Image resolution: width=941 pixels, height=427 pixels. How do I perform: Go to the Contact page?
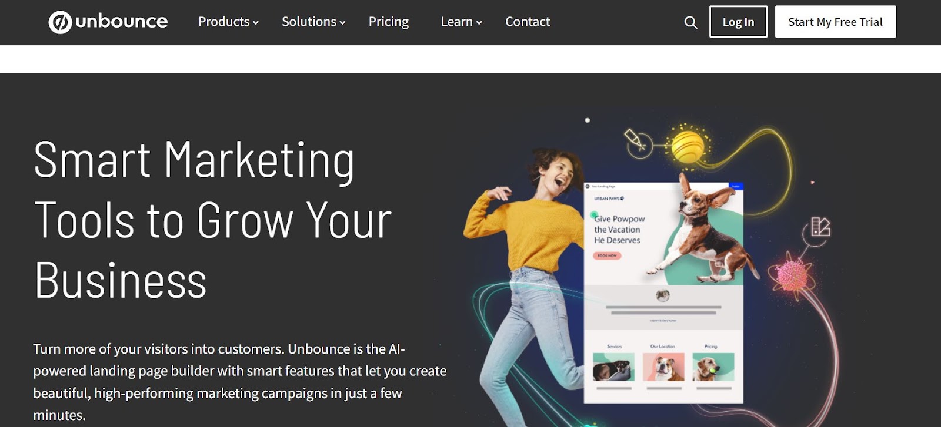(528, 22)
